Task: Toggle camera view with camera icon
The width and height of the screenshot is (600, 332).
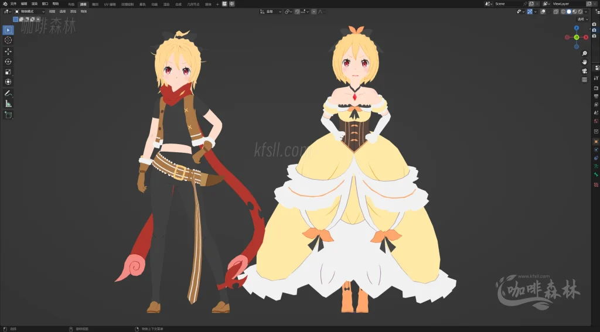Action: (x=584, y=71)
